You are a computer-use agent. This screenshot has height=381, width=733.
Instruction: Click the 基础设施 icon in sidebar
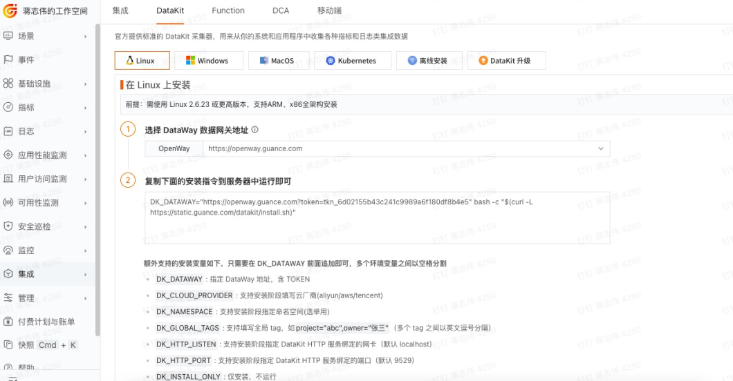point(8,84)
